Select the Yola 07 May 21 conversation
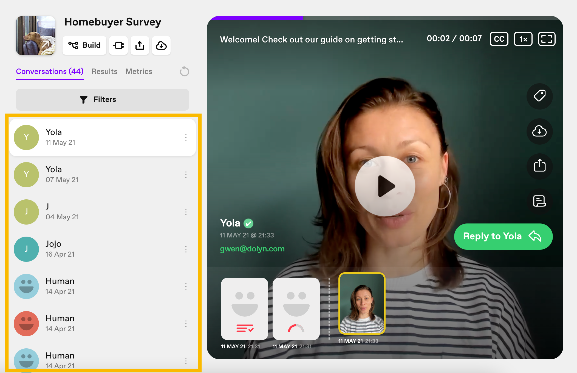 pos(103,175)
